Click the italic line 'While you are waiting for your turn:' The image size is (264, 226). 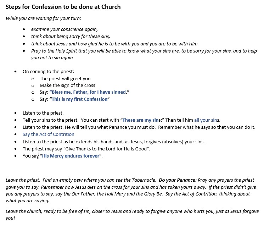click(x=45, y=18)
